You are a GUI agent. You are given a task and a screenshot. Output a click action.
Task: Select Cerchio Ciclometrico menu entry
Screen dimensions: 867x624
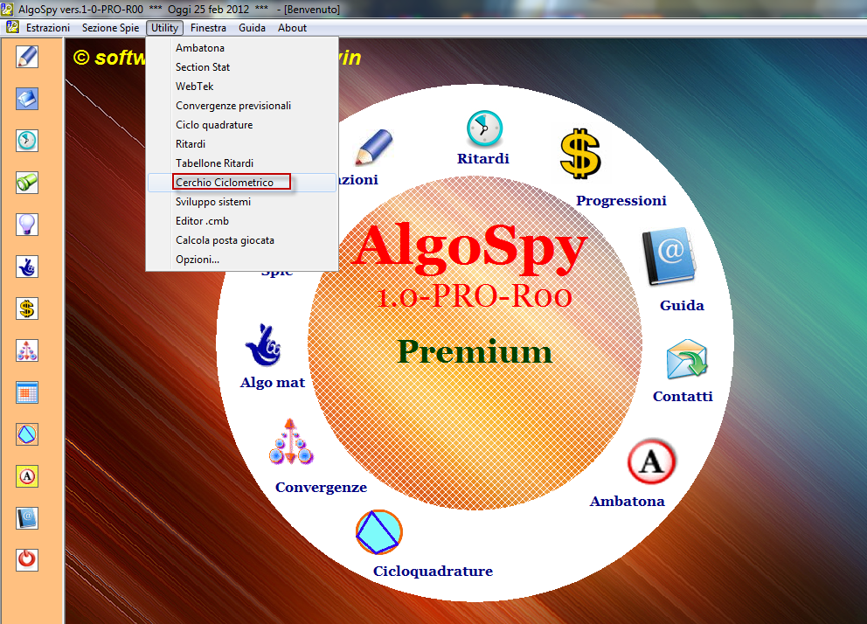(242, 183)
